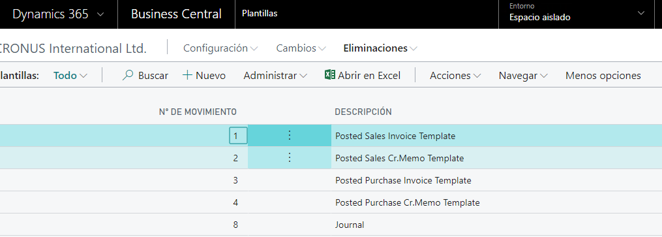Sort by the Descripción column header

click(363, 112)
